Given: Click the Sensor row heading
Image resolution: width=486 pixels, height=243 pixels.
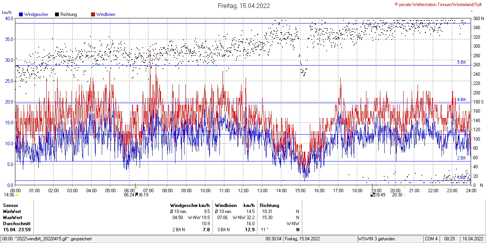Looking at the screenshot, I should [x=10, y=205].
